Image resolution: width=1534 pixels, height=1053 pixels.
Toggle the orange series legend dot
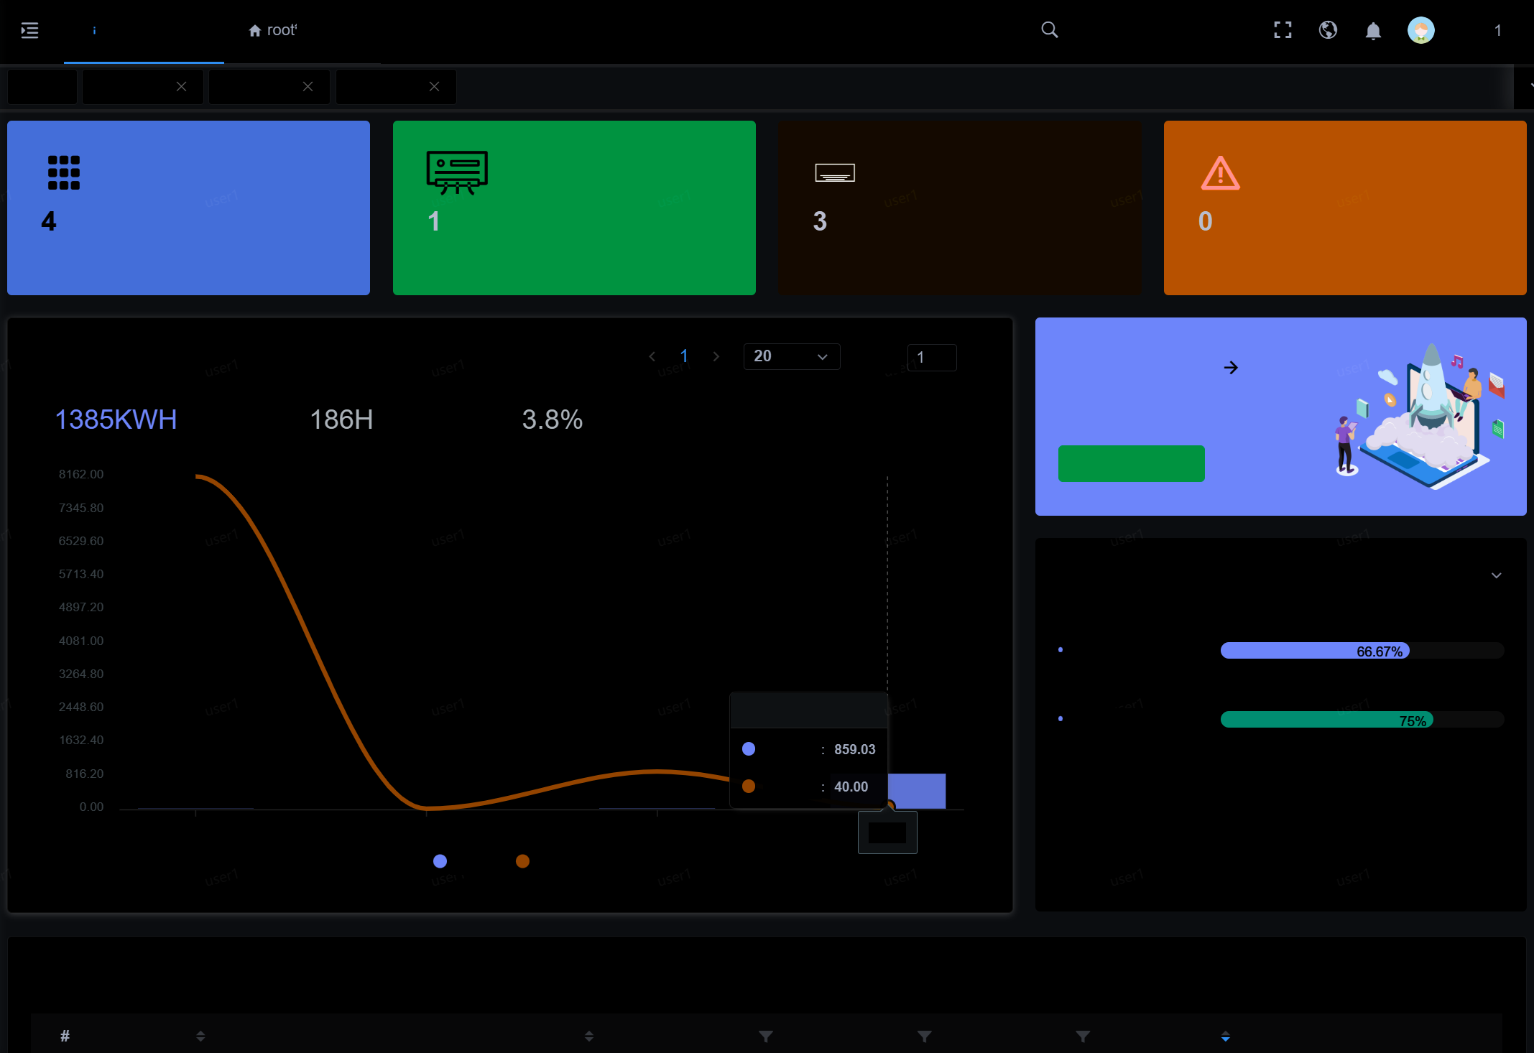522,861
